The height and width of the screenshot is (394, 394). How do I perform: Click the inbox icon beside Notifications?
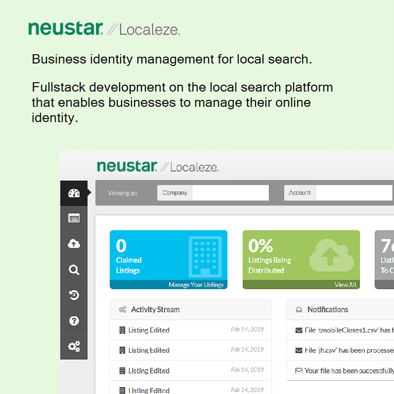pyautogui.click(x=299, y=310)
